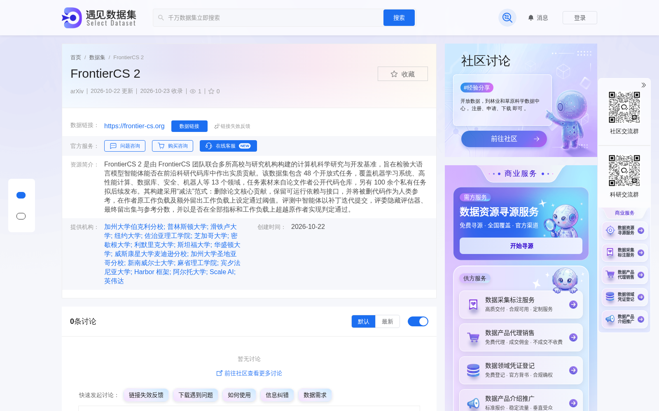
Task: Click the star count icon under title
Action: point(211,91)
